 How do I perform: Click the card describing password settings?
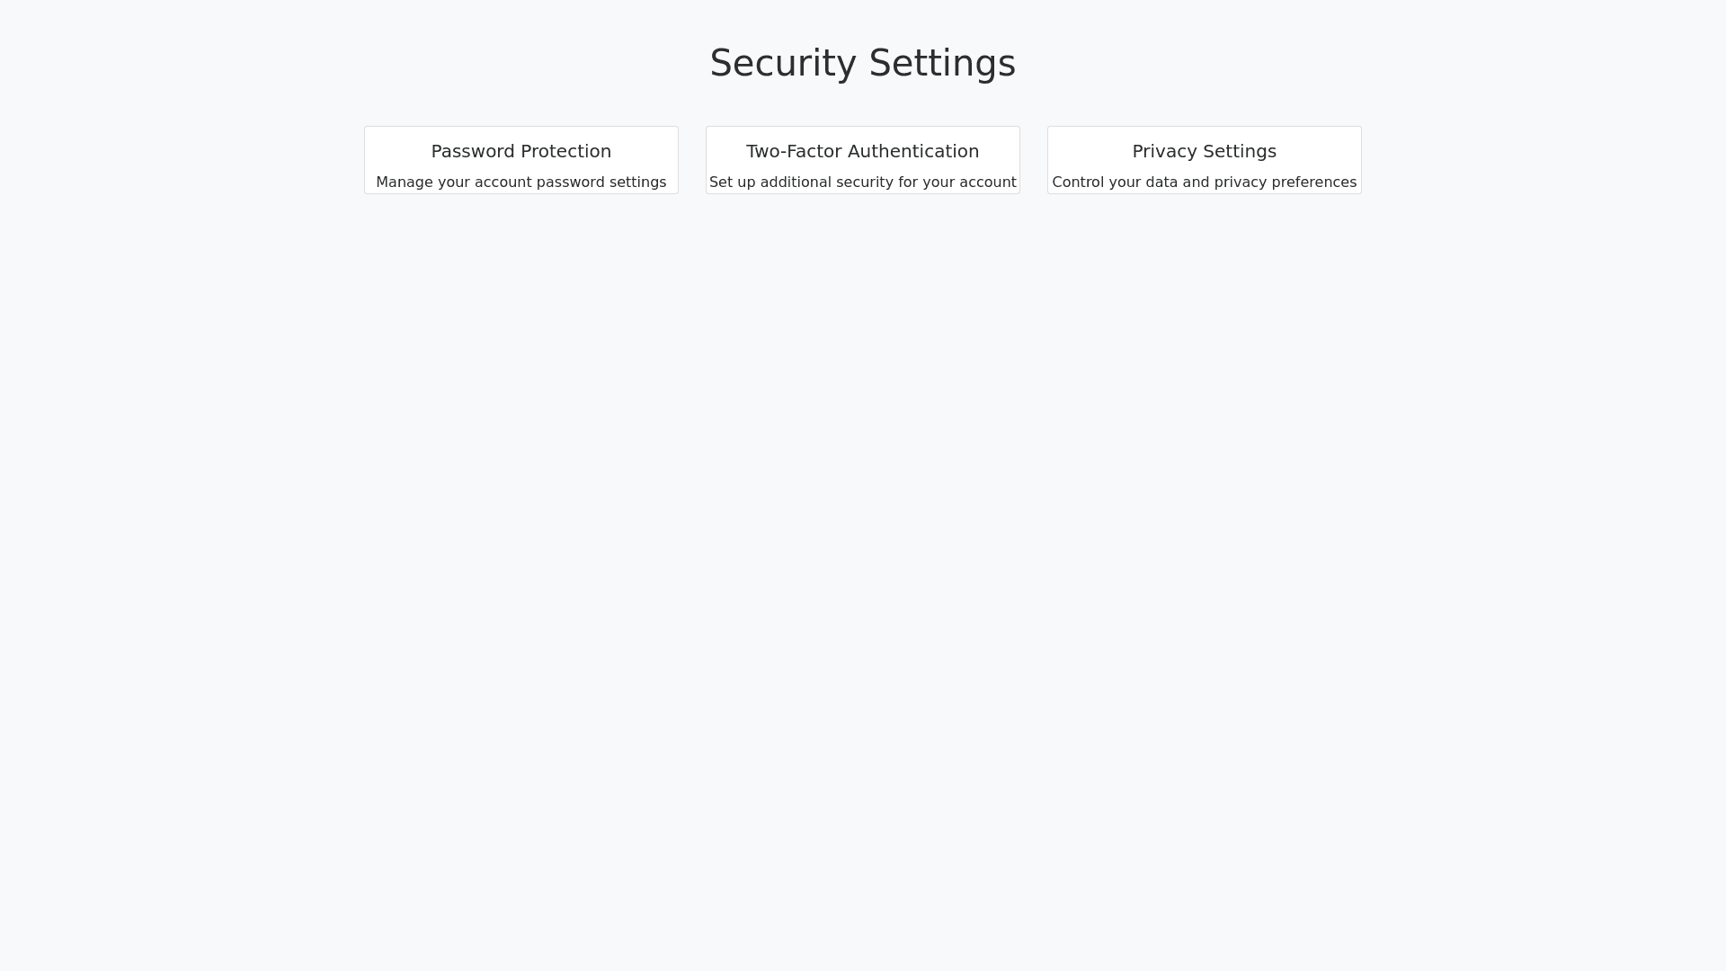520,159
